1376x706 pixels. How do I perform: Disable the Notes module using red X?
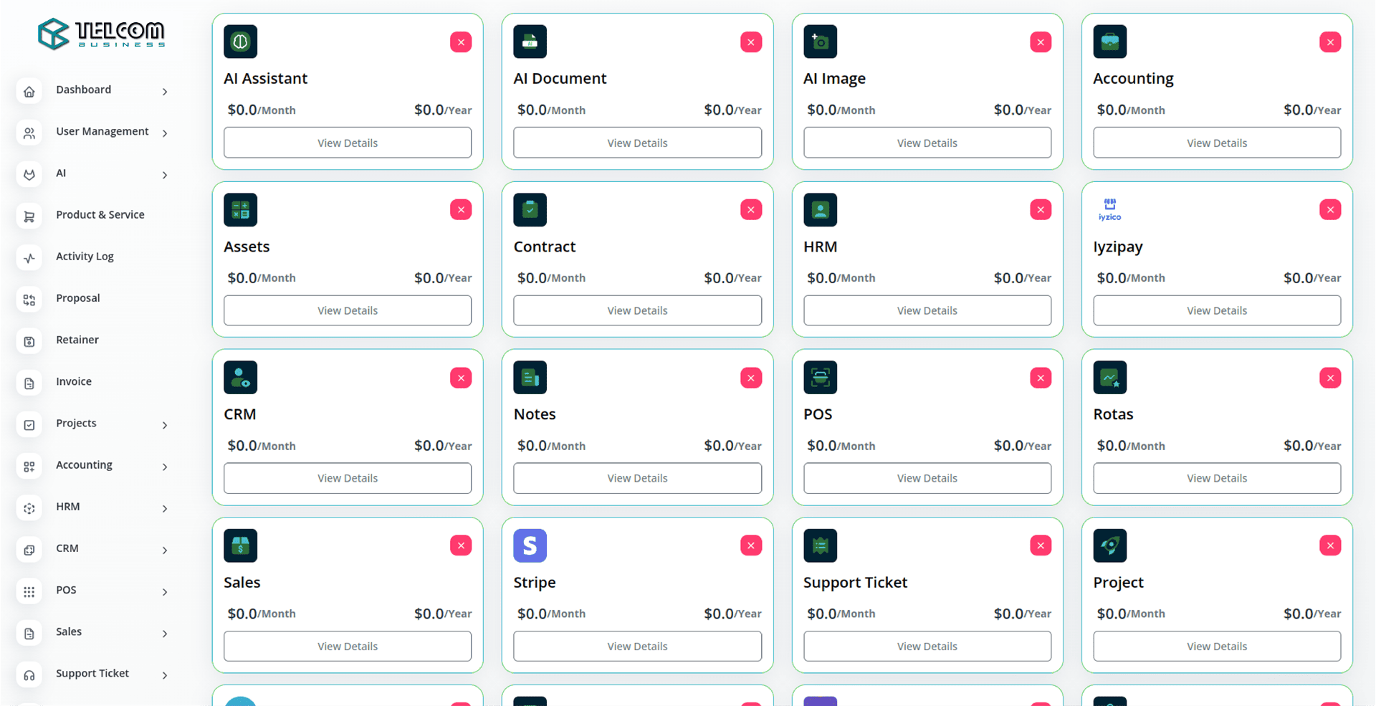click(x=750, y=378)
